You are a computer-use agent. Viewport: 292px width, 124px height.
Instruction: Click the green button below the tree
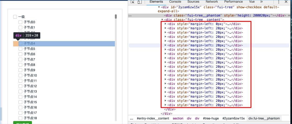[22, 123]
